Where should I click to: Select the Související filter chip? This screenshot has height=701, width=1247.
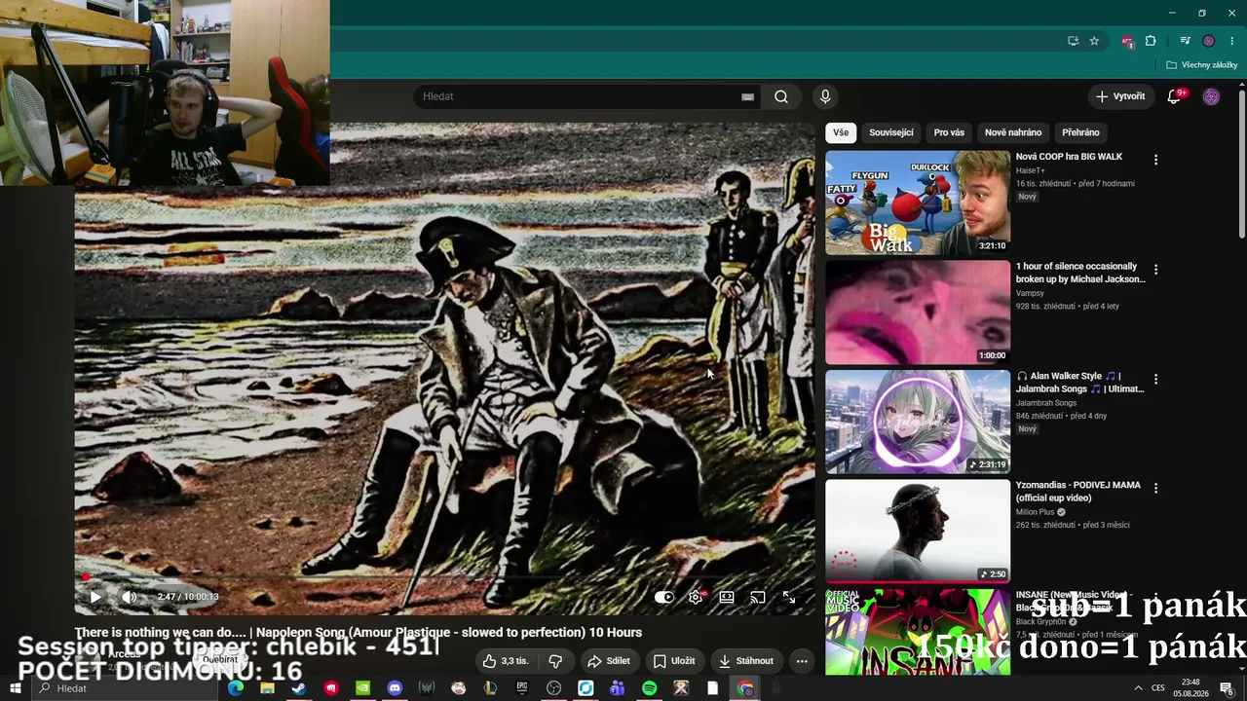pos(891,132)
